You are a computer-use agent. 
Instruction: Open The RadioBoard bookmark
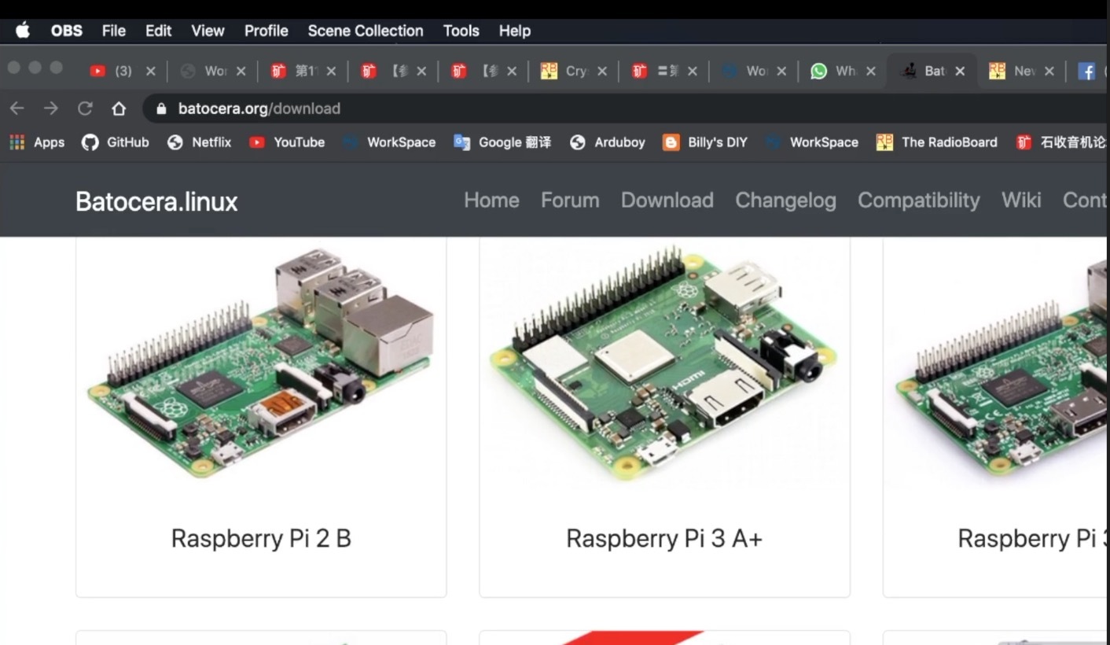pos(937,142)
